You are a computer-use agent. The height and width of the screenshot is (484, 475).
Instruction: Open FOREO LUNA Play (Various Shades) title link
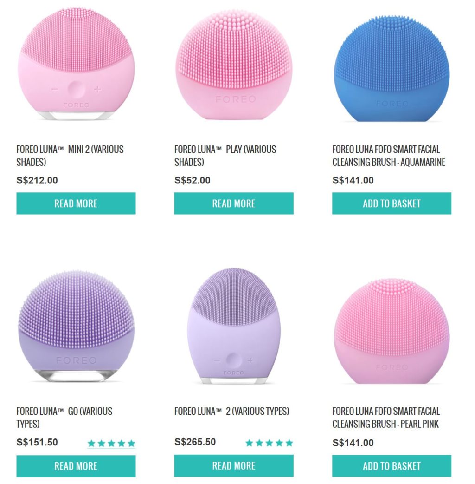tap(225, 156)
